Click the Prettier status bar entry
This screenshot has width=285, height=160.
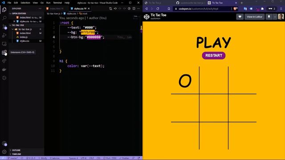click(124, 158)
